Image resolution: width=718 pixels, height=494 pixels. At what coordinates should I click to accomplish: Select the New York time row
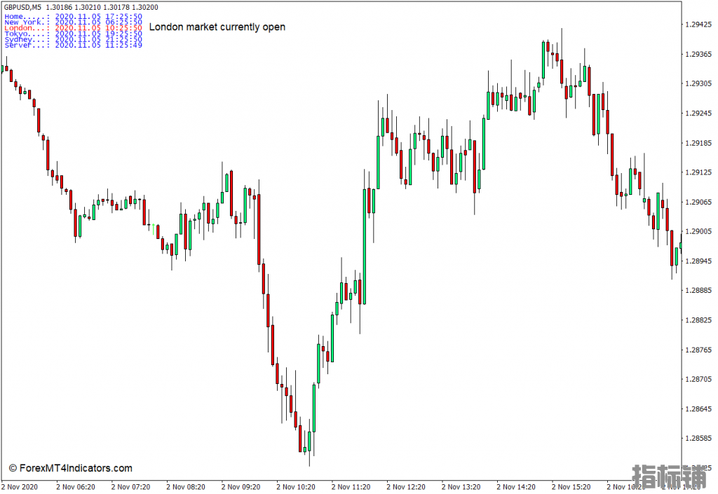(x=73, y=22)
